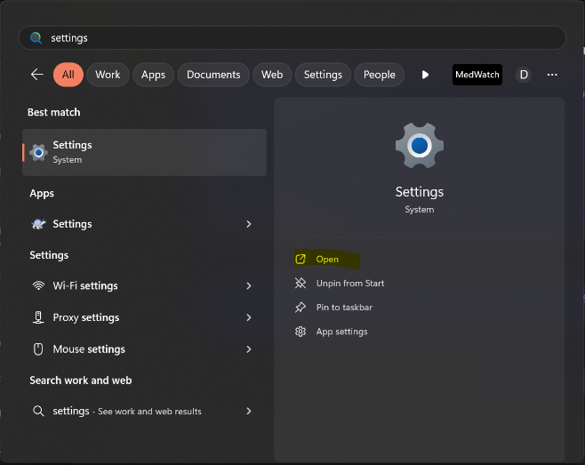This screenshot has width=585, height=465.
Task: Expand the Settings app result chevron
Action: pyautogui.click(x=249, y=224)
